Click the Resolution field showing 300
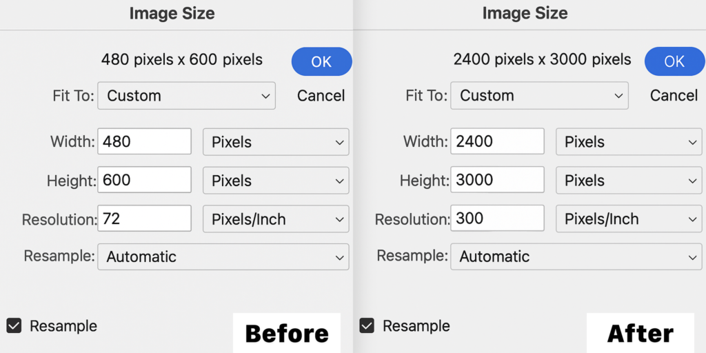Screen dimensions: 706x353 (x=498, y=219)
